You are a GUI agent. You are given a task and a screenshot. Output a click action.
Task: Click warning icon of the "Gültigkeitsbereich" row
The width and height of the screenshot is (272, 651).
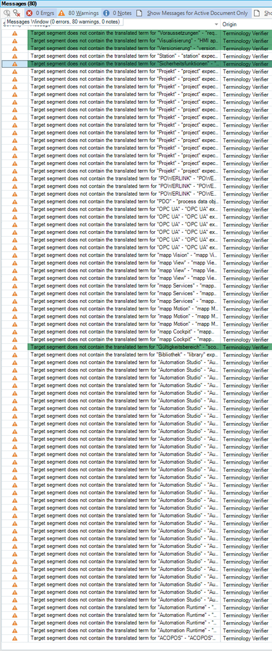pos(15,347)
